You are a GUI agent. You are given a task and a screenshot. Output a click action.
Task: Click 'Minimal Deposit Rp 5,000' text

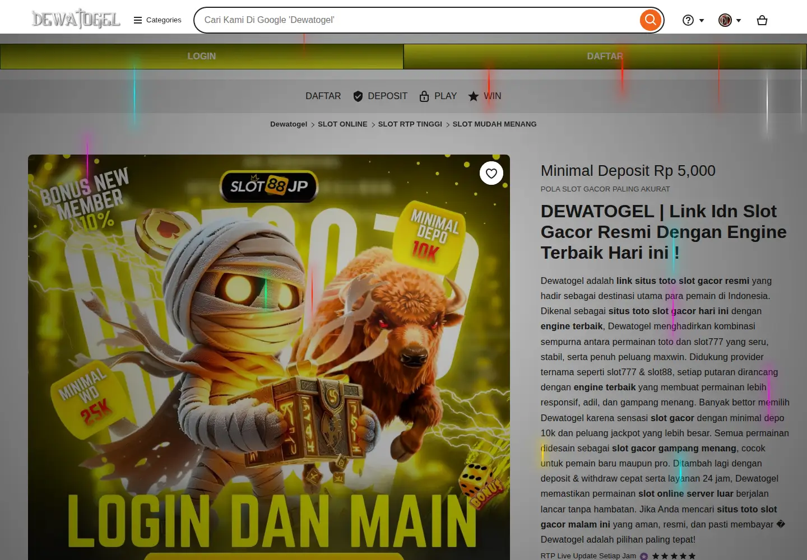[x=628, y=171]
